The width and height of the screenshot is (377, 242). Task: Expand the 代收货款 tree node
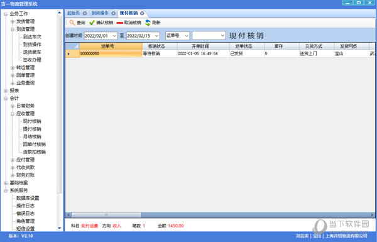click(x=13, y=168)
